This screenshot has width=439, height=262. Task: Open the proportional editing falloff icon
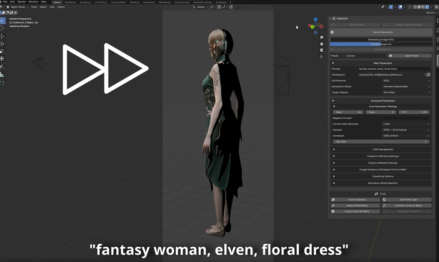coord(236,7)
